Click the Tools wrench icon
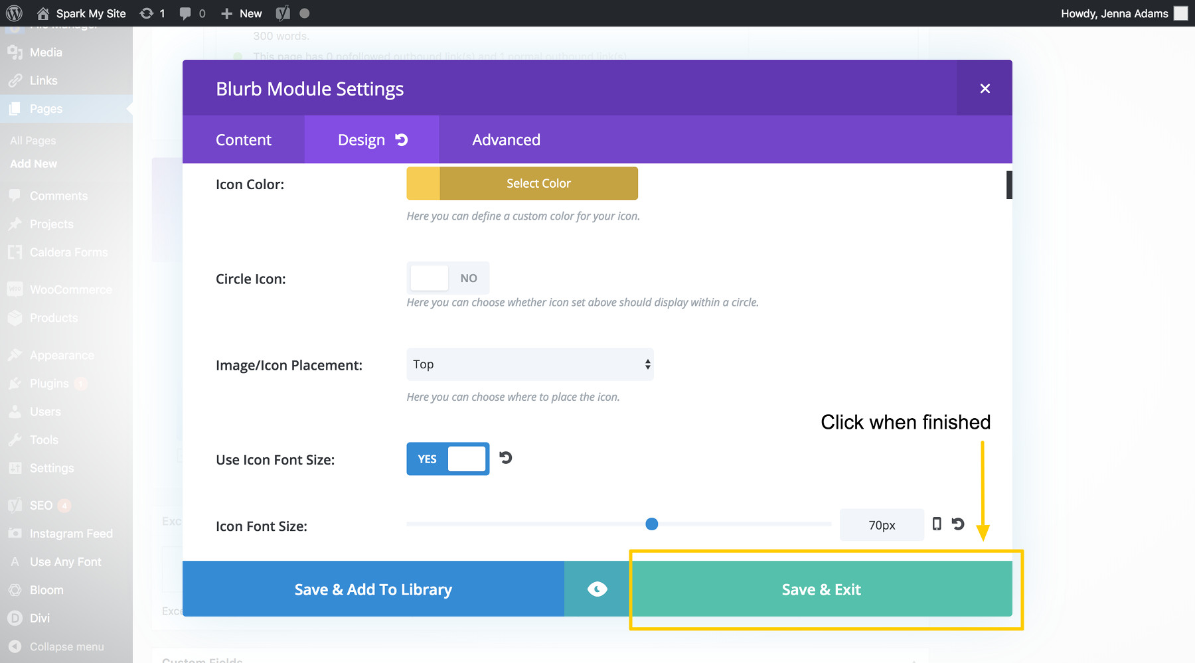Screen dimensions: 1195x663 tap(15, 440)
